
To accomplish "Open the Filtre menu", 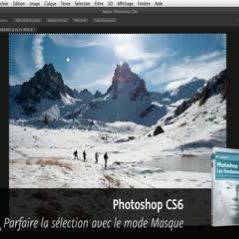I will (x=98, y=3).
